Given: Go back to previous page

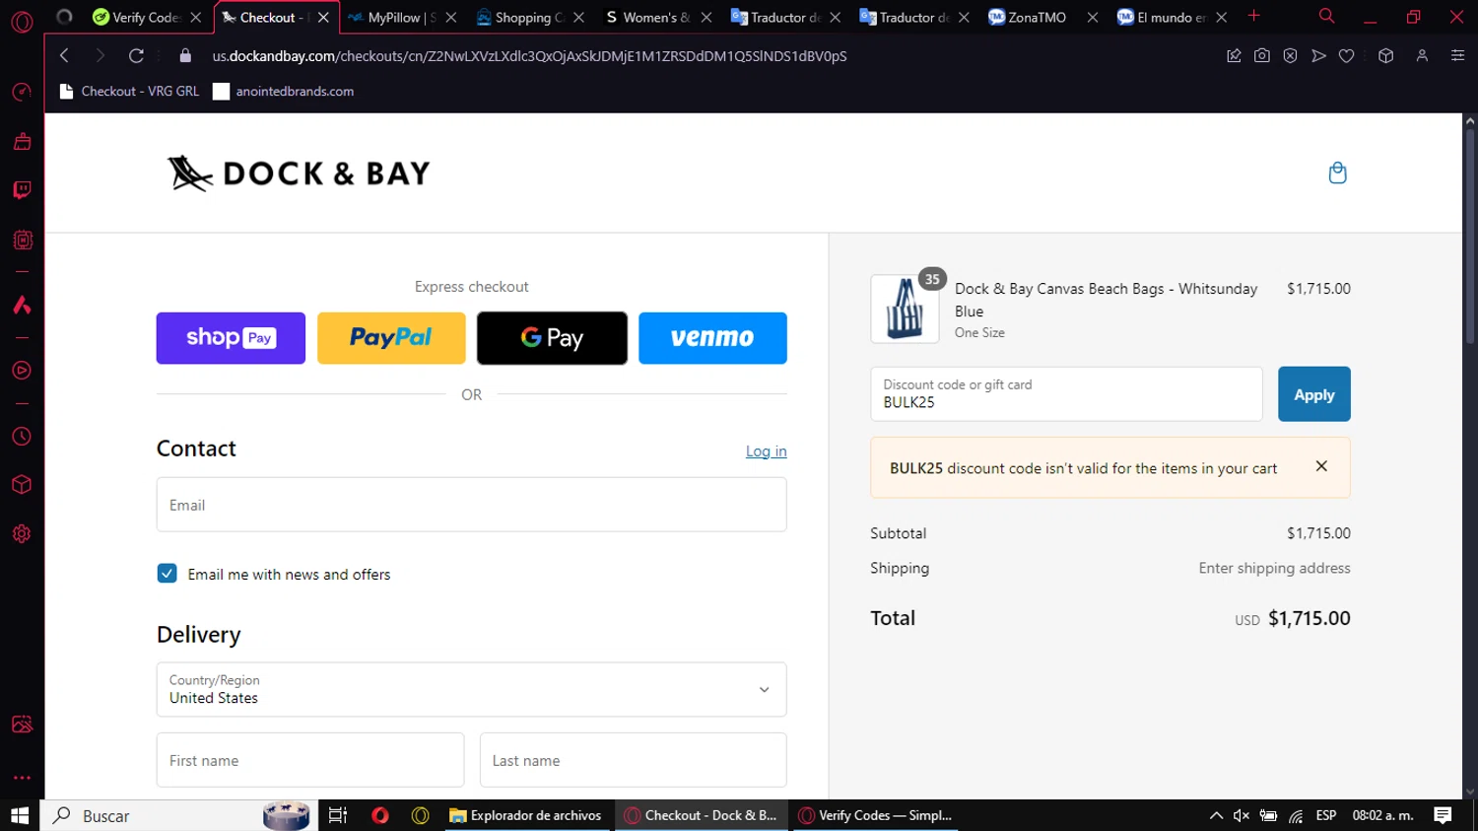Looking at the screenshot, I should [64, 56].
